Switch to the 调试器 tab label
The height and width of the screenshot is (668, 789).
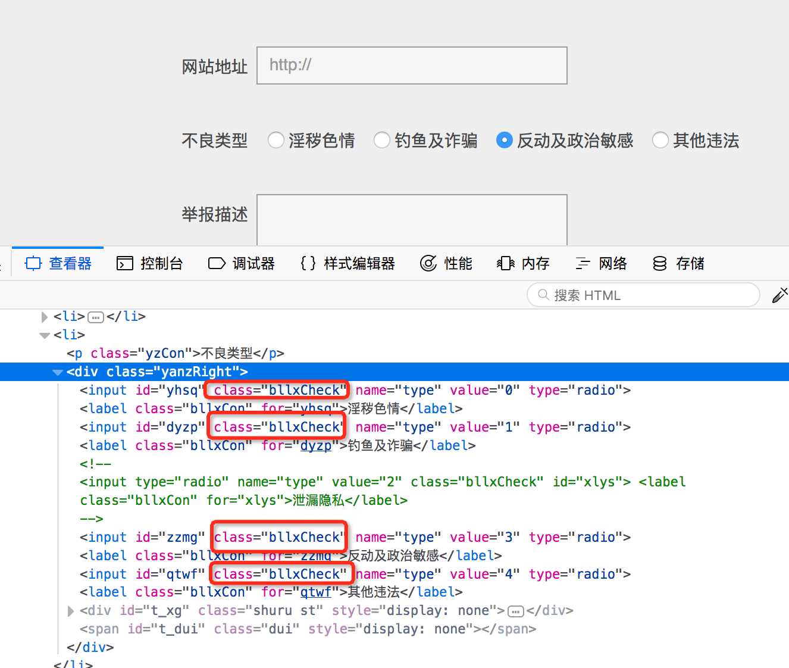pos(254,263)
